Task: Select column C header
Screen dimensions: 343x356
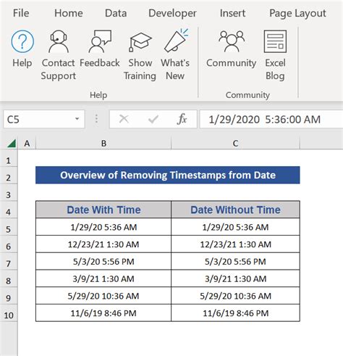Action: [235, 144]
